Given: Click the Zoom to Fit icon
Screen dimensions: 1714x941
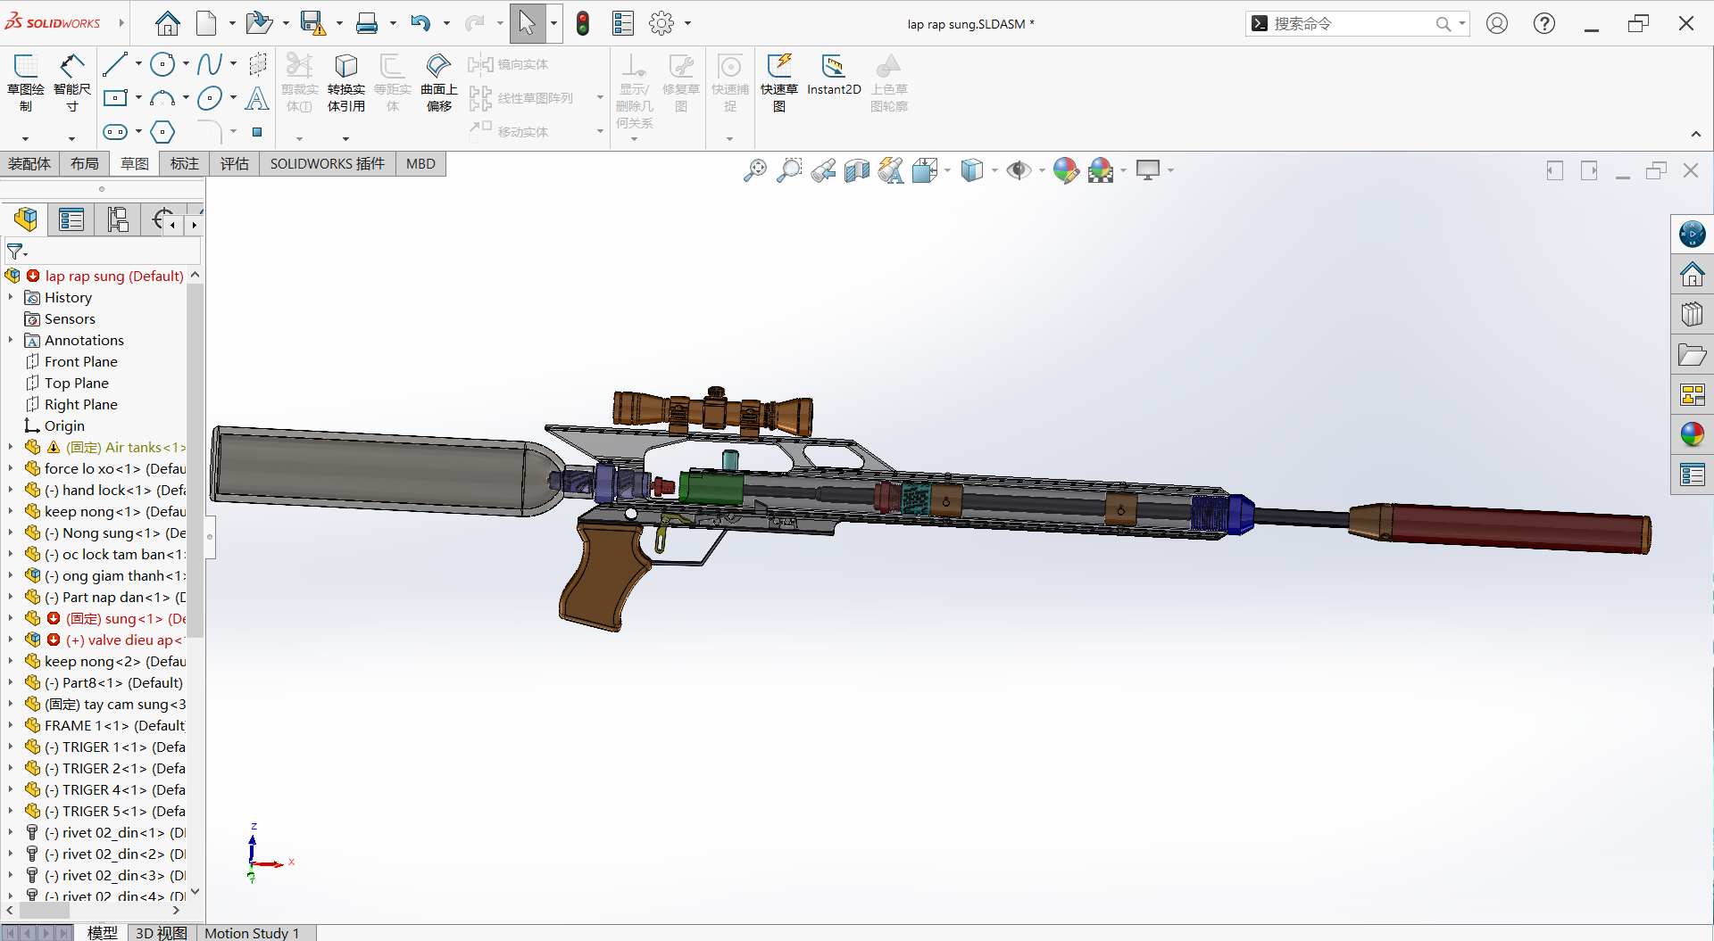Looking at the screenshot, I should point(755,170).
